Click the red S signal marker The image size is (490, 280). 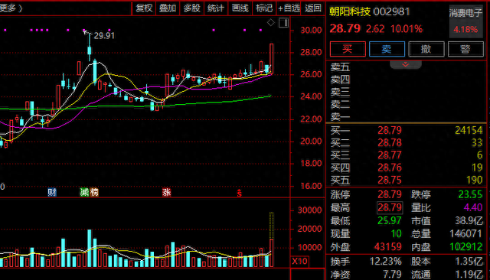tap(239, 193)
